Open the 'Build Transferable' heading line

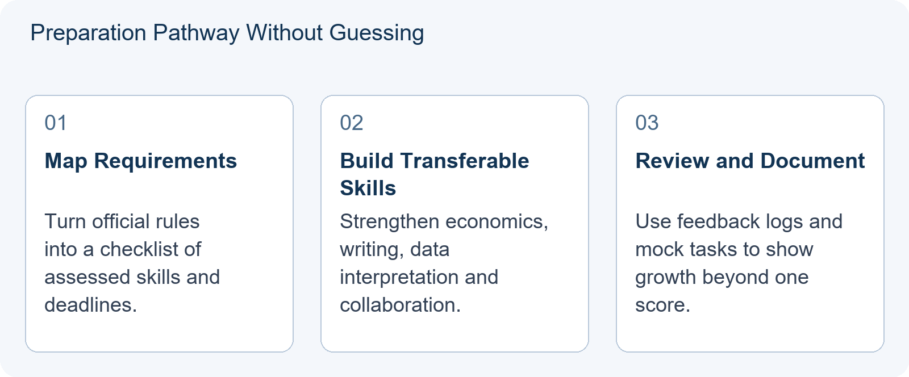pyautogui.click(x=435, y=161)
